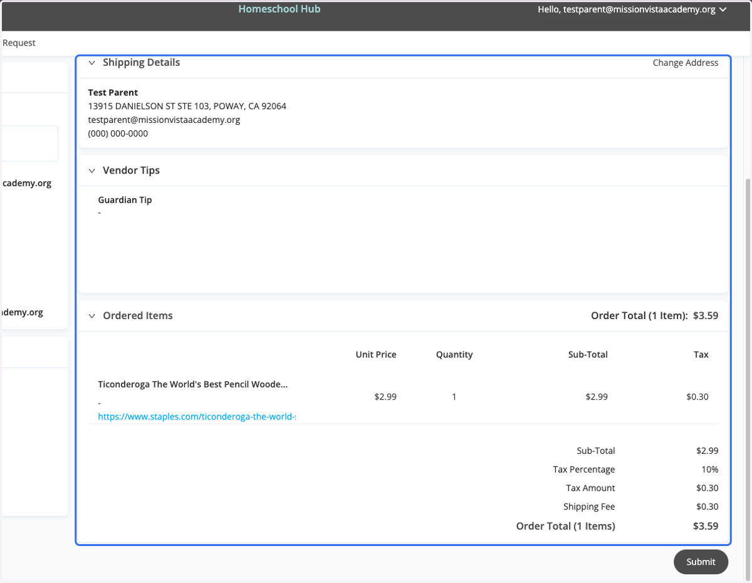The width and height of the screenshot is (752, 583).
Task: Click the Tax Amount summary label
Action: click(590, 488)
